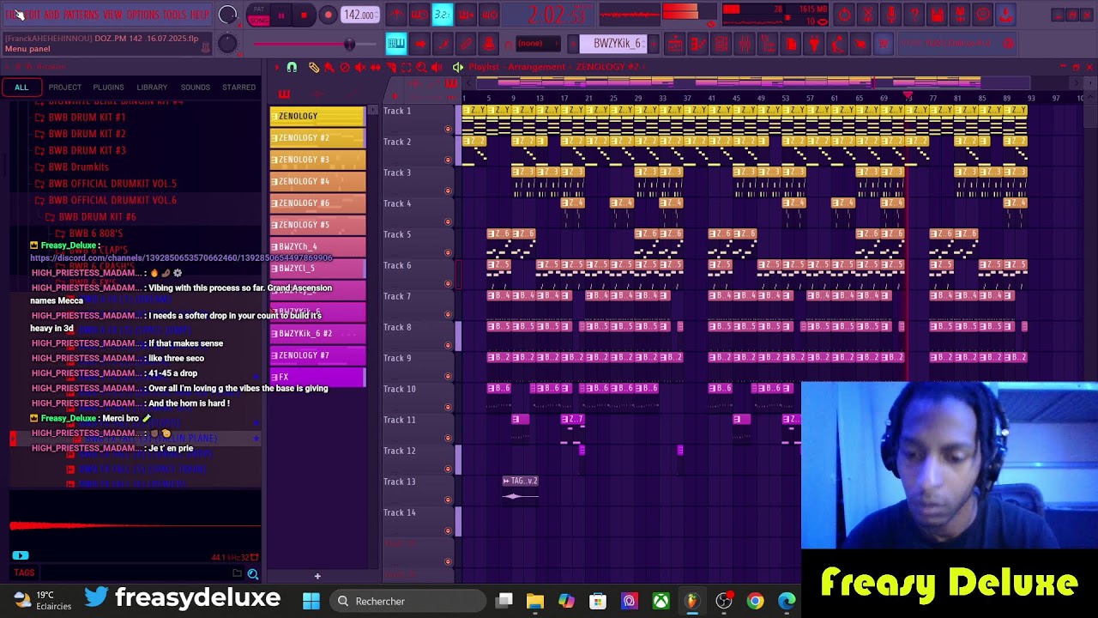Select the playlist Slip tool
Image resolution: width=1098 pixels, height=618 pixels.
[376, 67]
